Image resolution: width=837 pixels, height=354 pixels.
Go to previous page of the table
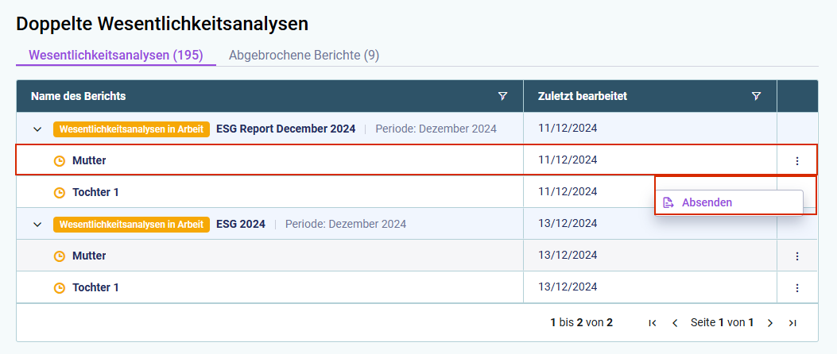[x=675, y=322]
